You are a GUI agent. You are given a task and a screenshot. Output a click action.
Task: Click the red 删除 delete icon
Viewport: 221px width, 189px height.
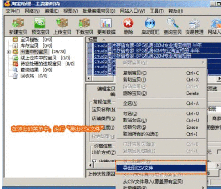128,26
